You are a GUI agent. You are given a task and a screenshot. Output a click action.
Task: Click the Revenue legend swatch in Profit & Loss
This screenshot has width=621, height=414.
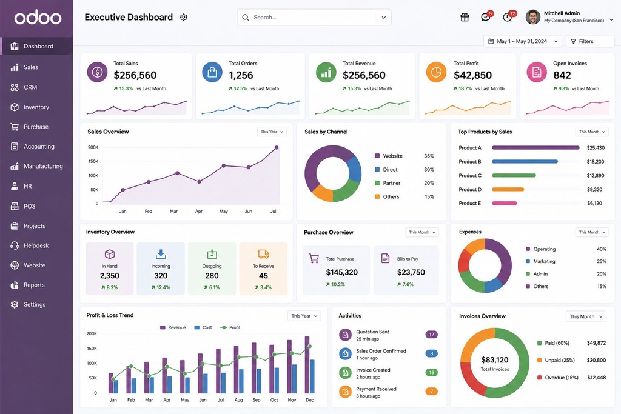(163, 327)
